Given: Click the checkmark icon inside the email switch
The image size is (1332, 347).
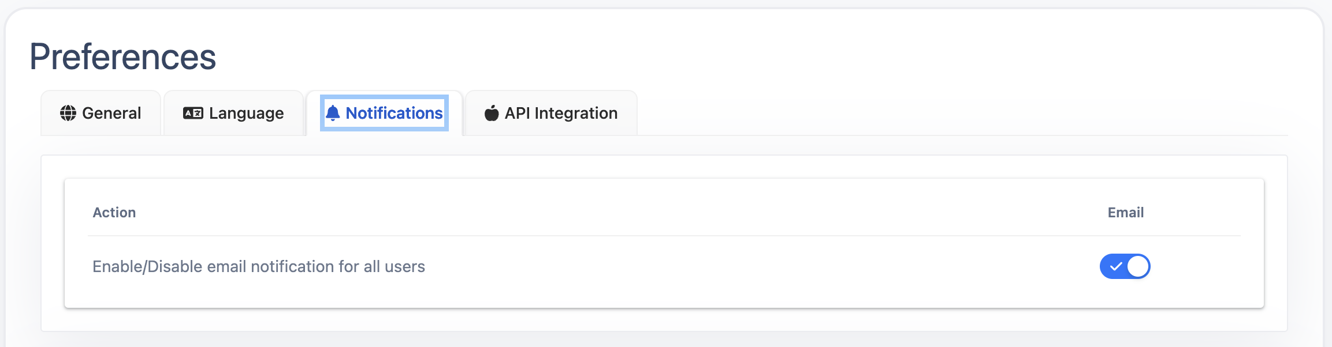Looking at the screenshot, I should 1116,266.
